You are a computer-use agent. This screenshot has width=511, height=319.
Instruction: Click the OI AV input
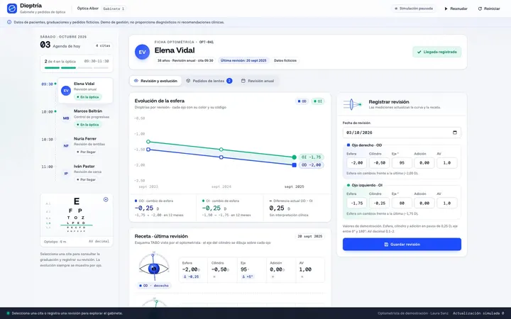click(447, 203)
